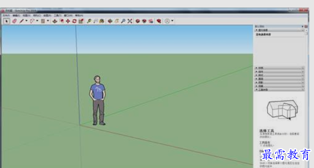314x168 pixels.
Task: Open the 3D Warehouse icon
Action: pos(137,21)
